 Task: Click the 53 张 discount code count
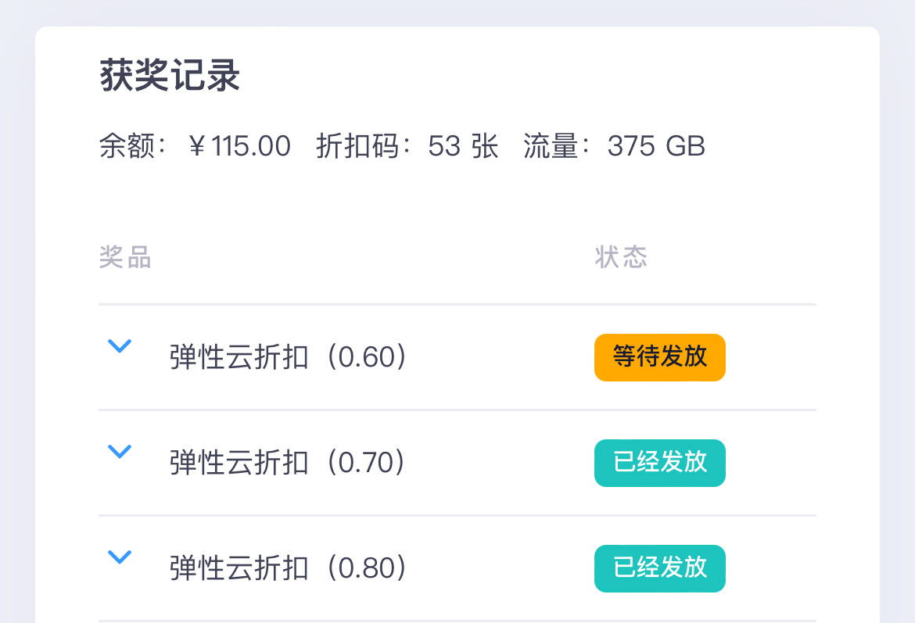463,146
